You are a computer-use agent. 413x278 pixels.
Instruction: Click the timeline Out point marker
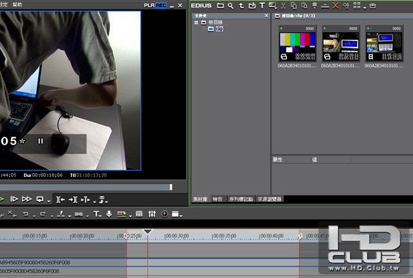coord(299,236)
